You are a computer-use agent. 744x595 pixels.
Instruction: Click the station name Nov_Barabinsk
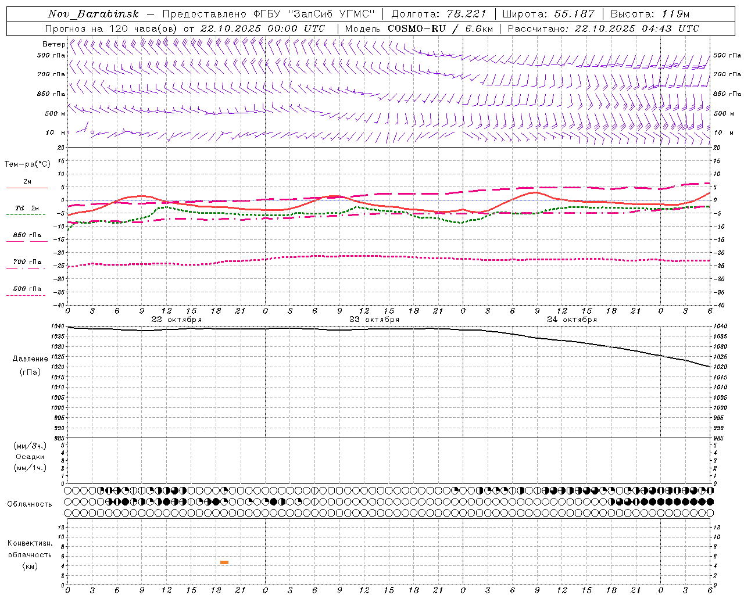(x=93, y=14)
